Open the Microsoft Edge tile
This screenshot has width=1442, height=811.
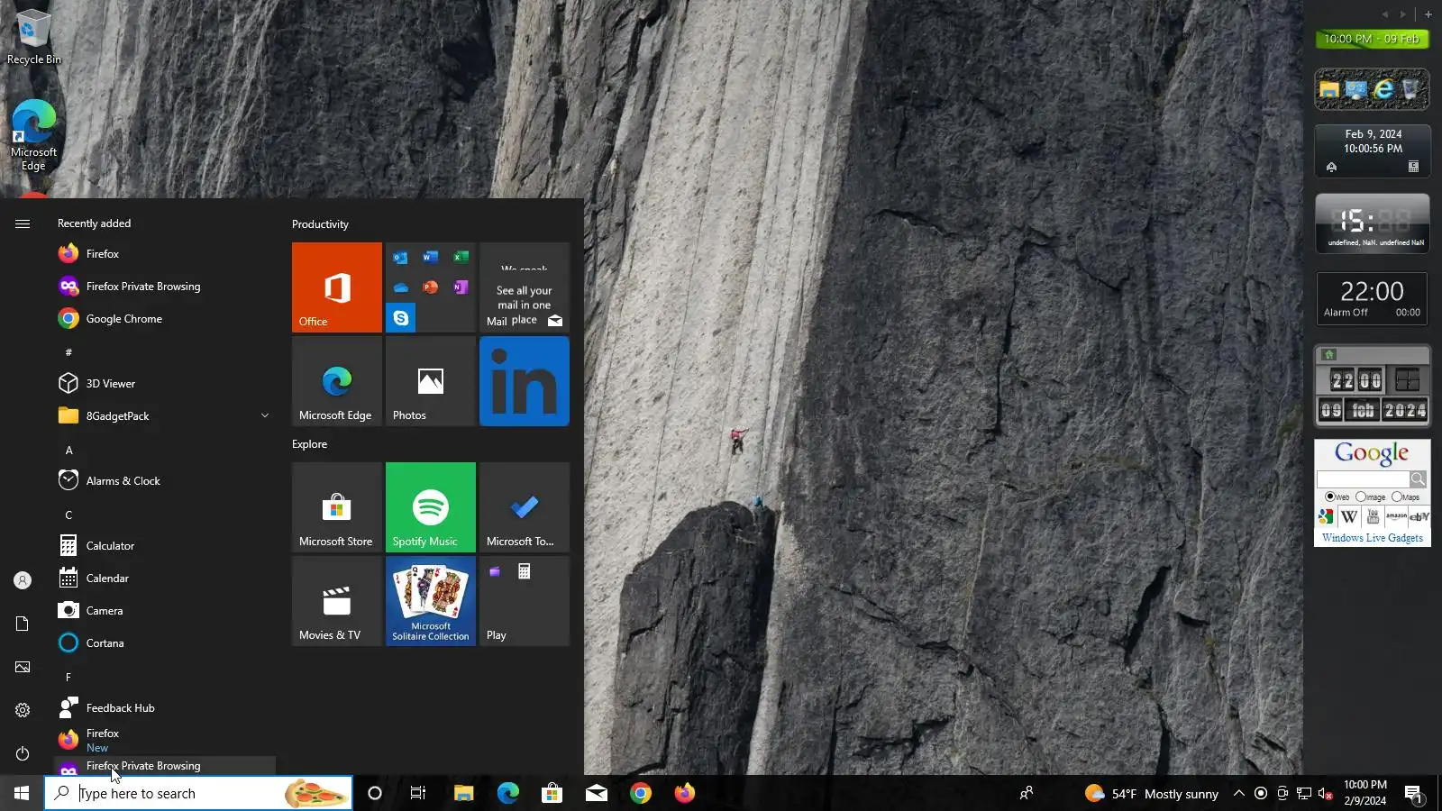pyautogui.click(x=337, y=381)
